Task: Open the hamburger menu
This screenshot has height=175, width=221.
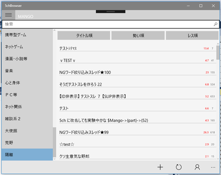Action: pyautogui.click(x=8, y=15)
